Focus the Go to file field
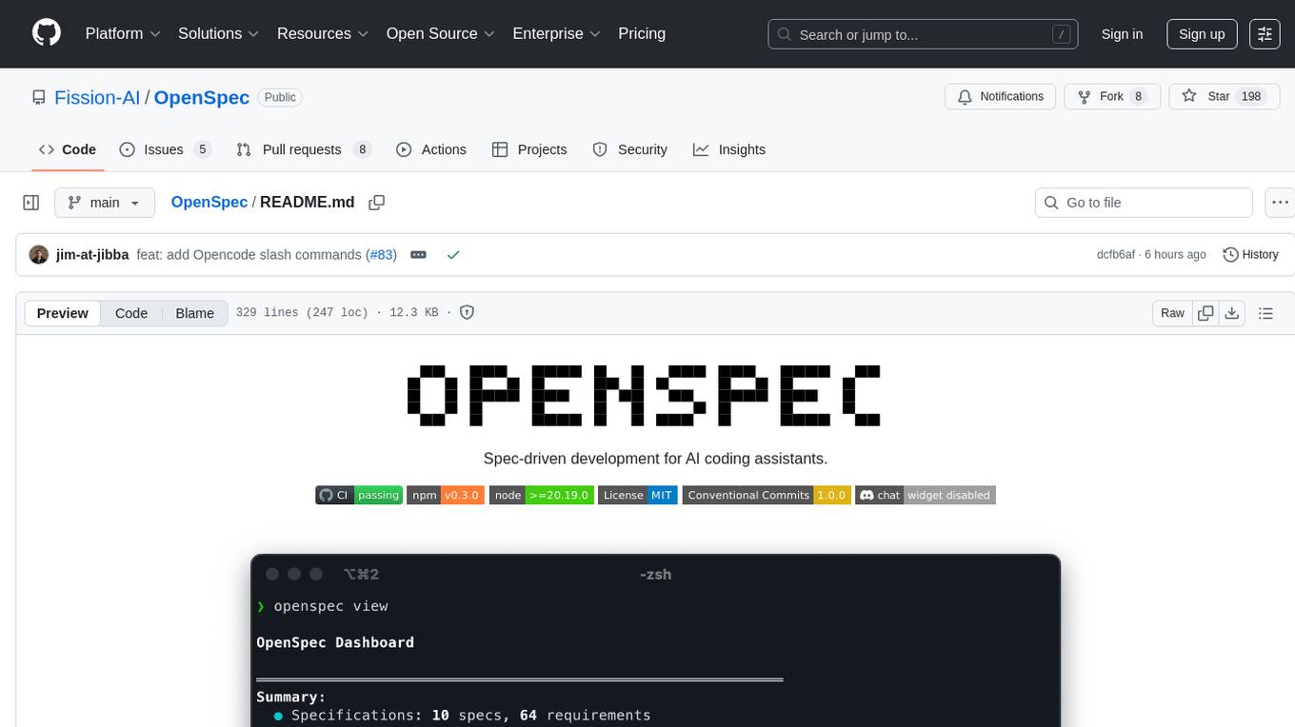This screenshot has height=727, width=1295. pos(1144,203)
